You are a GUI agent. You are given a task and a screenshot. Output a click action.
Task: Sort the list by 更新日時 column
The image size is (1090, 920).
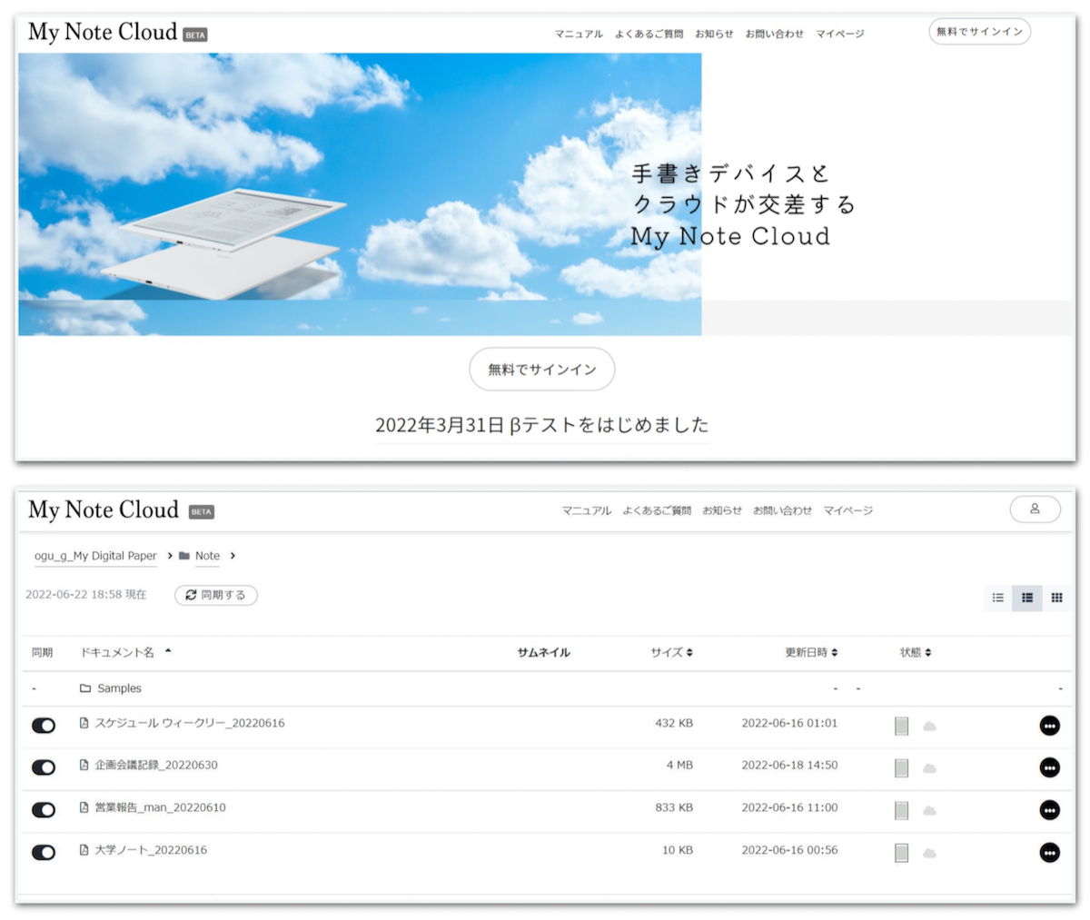click(811, 652)
